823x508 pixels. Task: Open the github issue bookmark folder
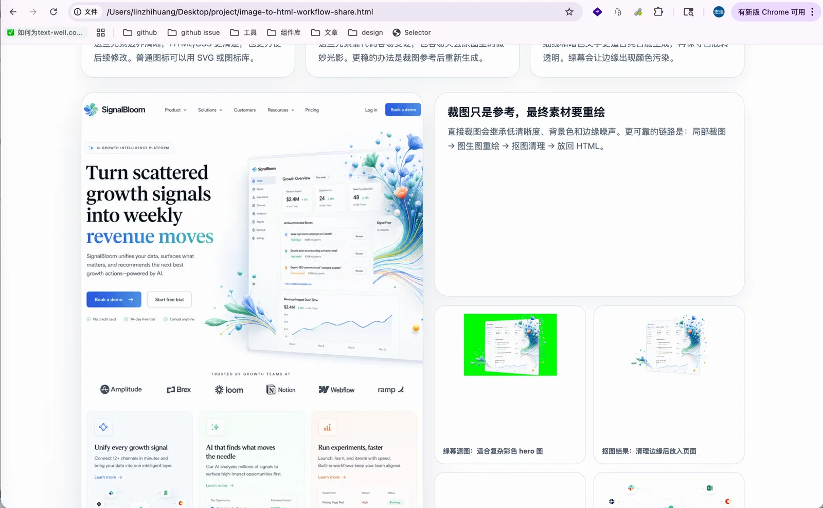tap(194, 32)
